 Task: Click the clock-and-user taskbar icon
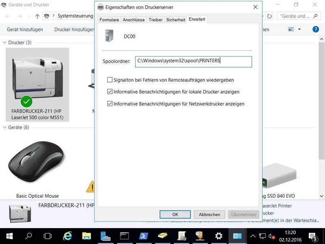(200, 236)
